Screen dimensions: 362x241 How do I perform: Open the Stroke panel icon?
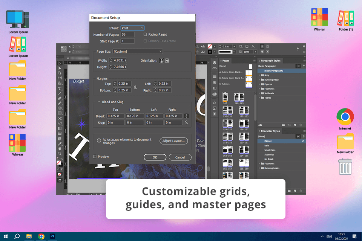[215, 76]
